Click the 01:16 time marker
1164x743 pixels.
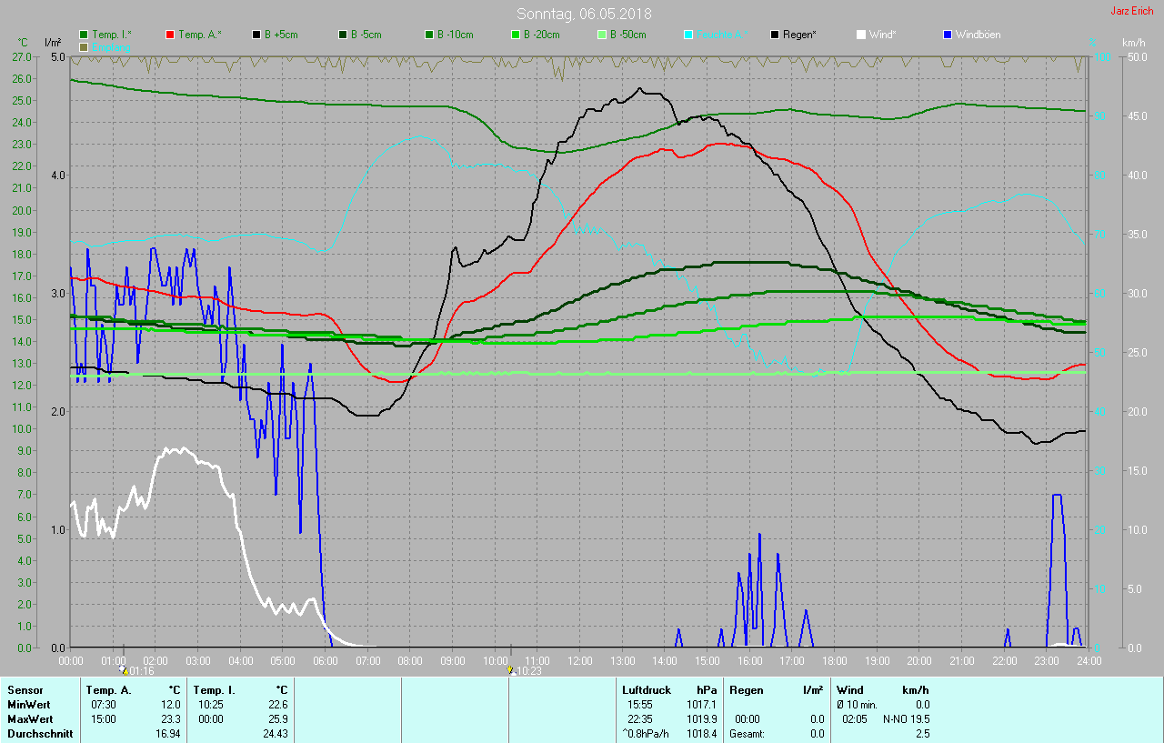coord(125,671)
